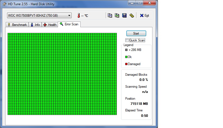Screen dimensions: 223x128
Task: Click the 0:50 elapsed time value
Action: click(x=145, y=116)
